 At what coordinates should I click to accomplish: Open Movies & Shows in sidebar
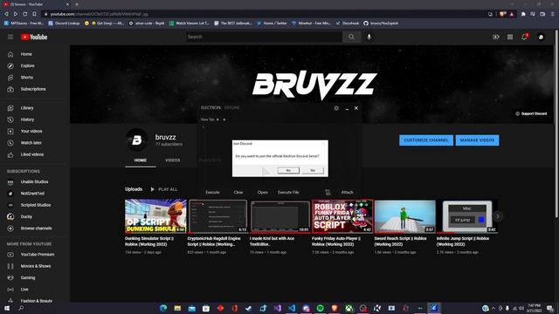35,266
